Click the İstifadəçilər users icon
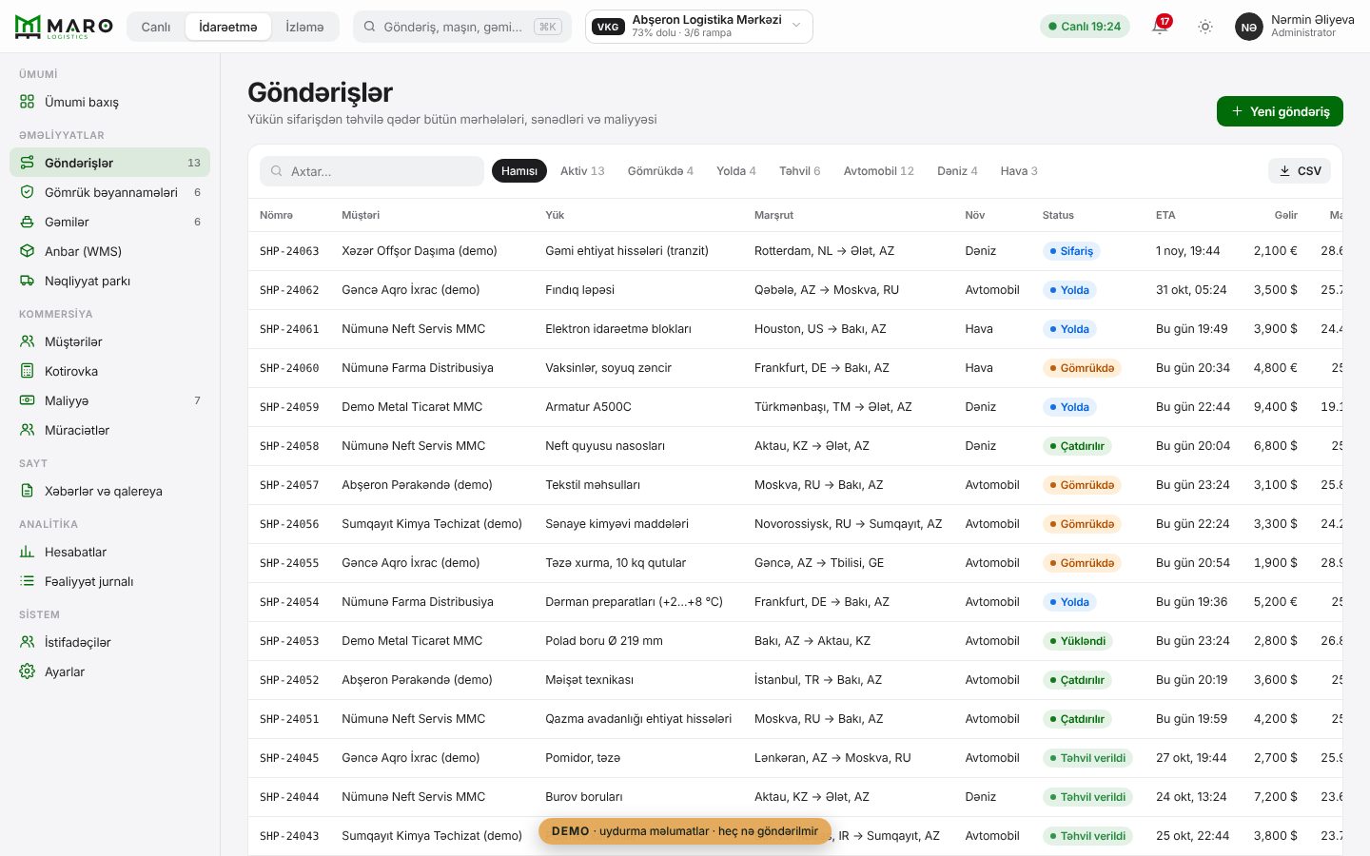Screen dimensions: 1370x856 click(x=28, y=642)
